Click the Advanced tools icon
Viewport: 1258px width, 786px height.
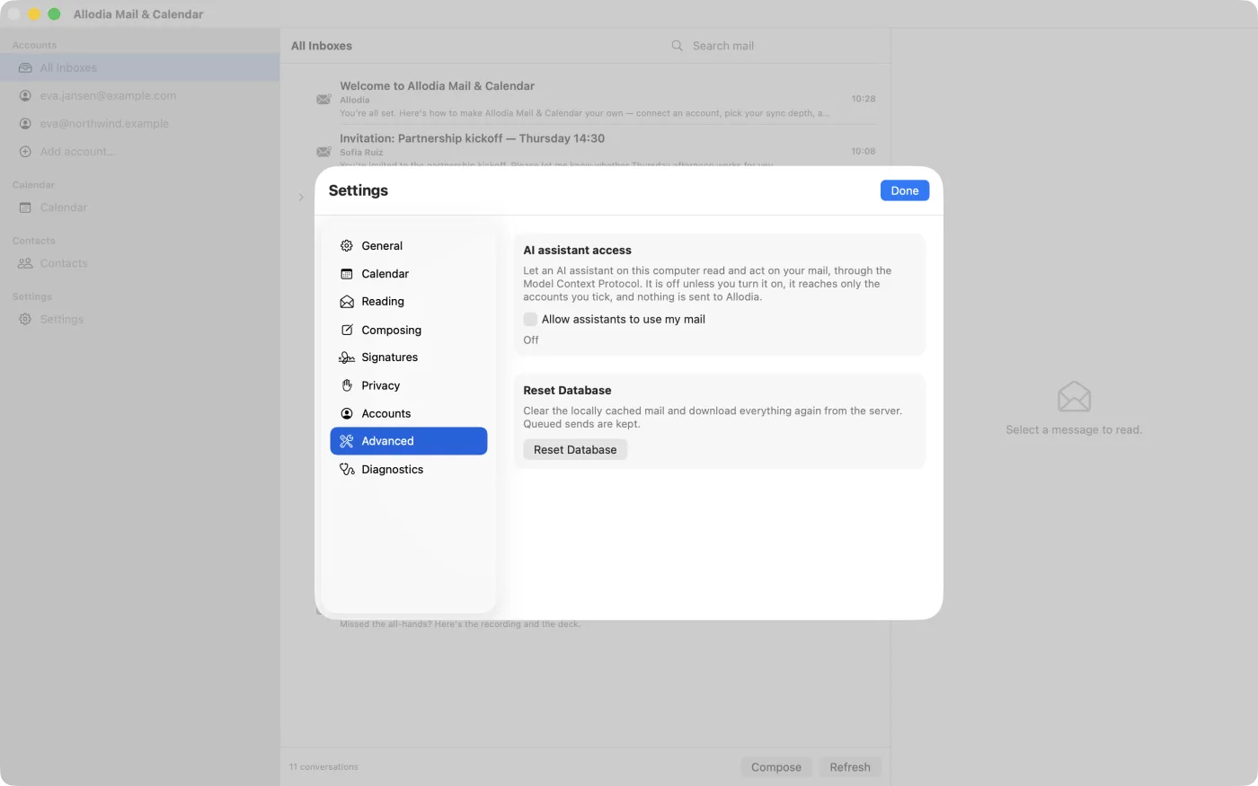click(x=347, y=441)
